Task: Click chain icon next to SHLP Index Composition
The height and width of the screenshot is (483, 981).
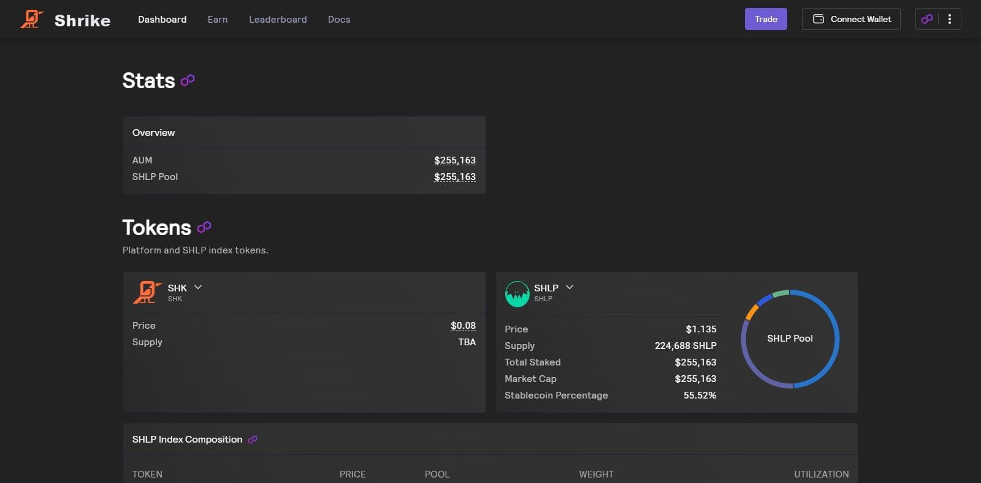Action: (253, 440)
